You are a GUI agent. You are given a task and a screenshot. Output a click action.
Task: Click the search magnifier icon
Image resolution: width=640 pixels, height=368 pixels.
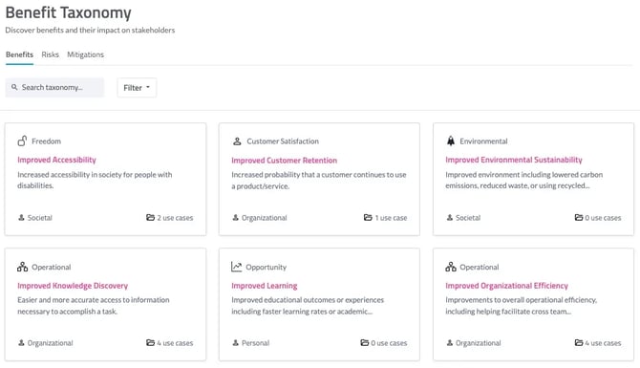[x=14, y=87]
